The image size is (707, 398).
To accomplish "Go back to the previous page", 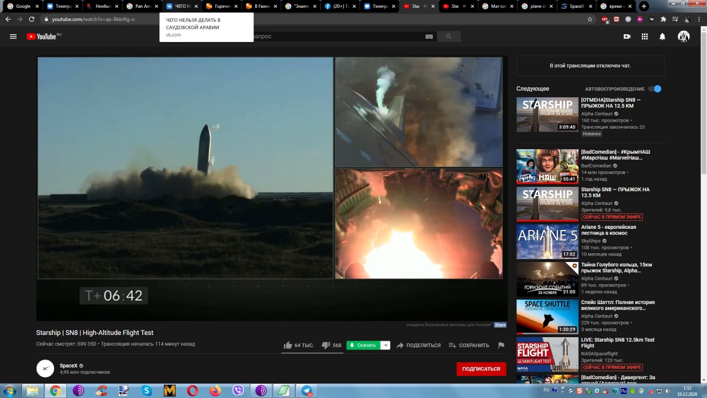I will pyautogui.click(x=8, y=19).
